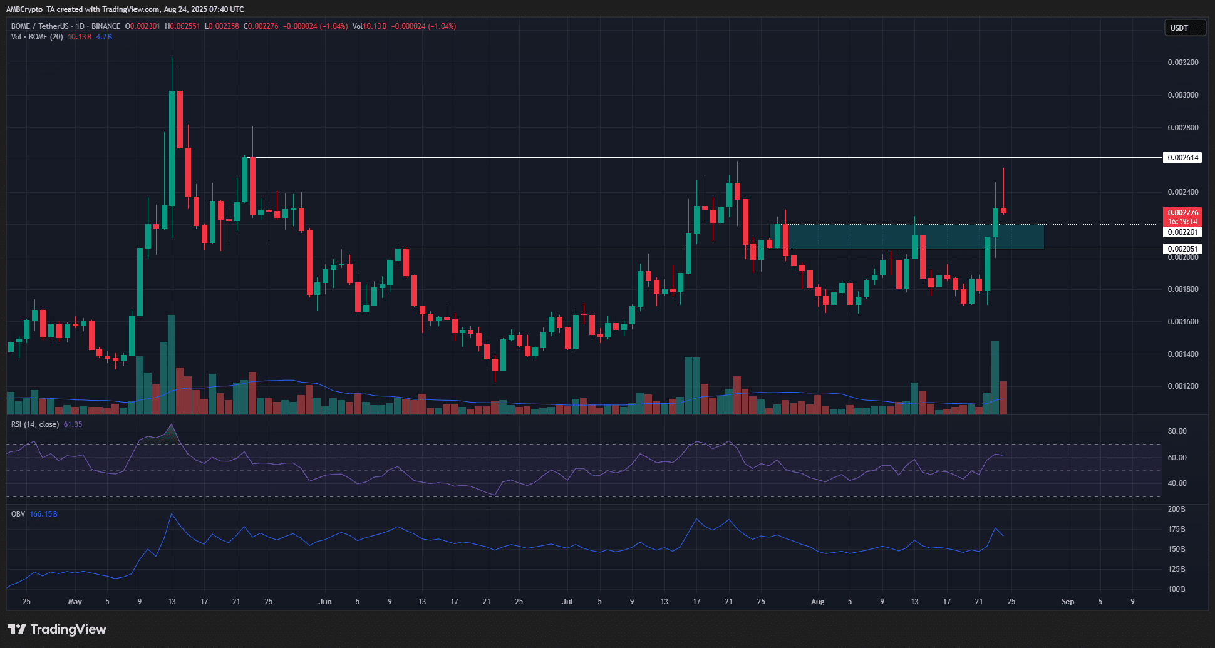The width and height of the screenshot is (1215, 648).
Task: Click the 0.002051 support price label
Action: 1182,249
